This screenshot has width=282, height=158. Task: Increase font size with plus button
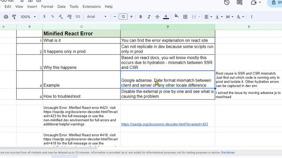[131, 17]
